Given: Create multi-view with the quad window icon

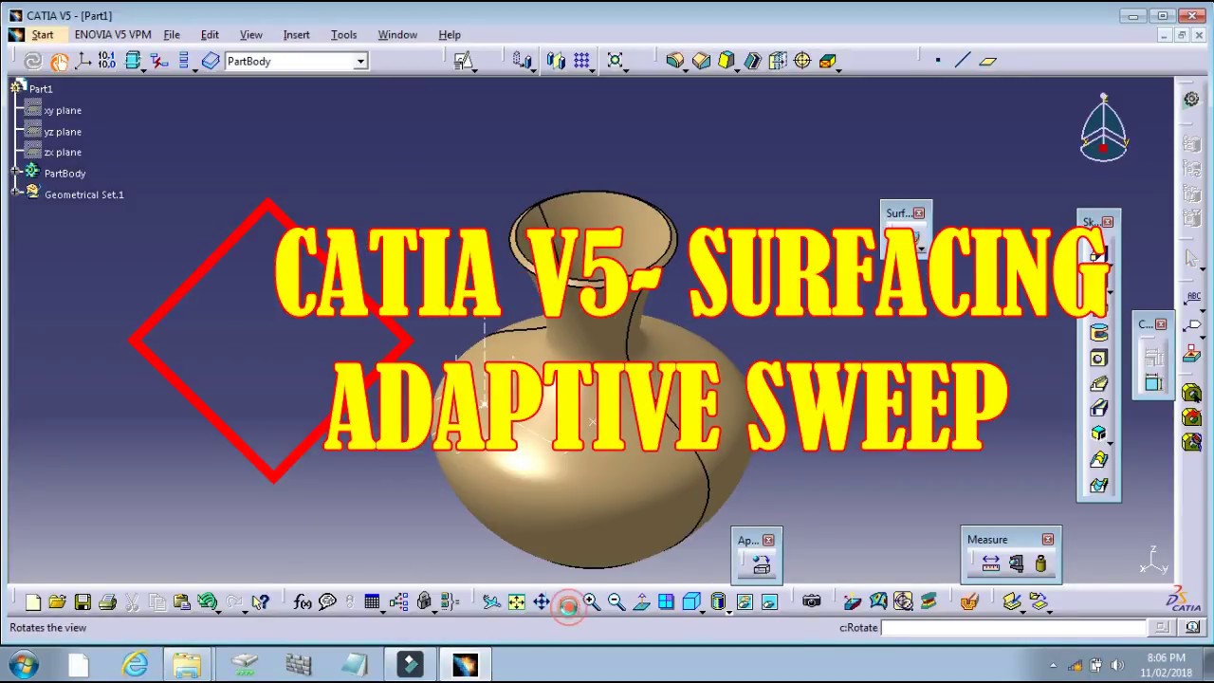Looking at the screenshot, I should pos(666,601).
